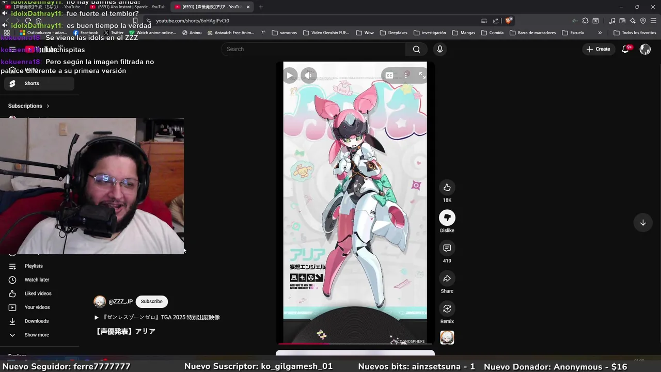Open the Outlook.com bookmark
Screen dimensions: 661x372
click(43, 33)
